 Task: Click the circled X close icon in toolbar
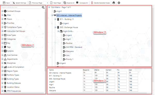pyautogui.click(x=119, y=3)
